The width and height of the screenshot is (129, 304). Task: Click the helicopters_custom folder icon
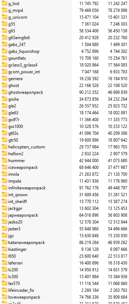tap(4, 147)
